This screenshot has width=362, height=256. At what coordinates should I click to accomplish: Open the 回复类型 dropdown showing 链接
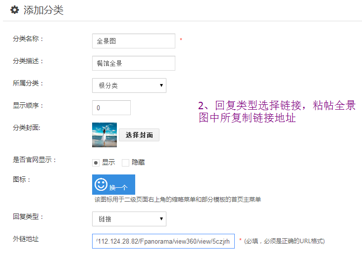(x=129, y=219)
